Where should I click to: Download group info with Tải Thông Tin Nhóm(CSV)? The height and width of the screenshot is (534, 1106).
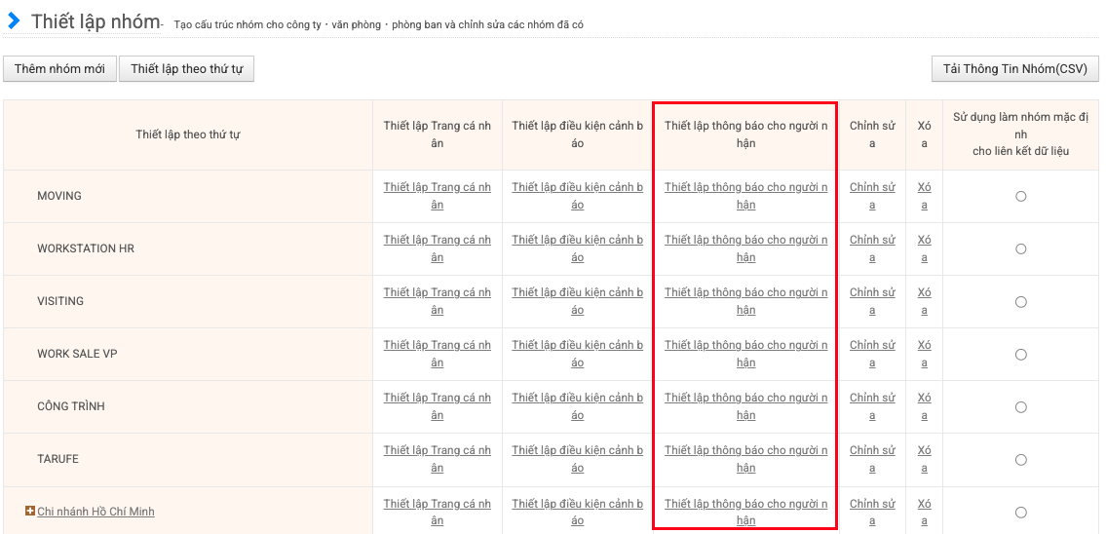click(x=1014, y=69)
